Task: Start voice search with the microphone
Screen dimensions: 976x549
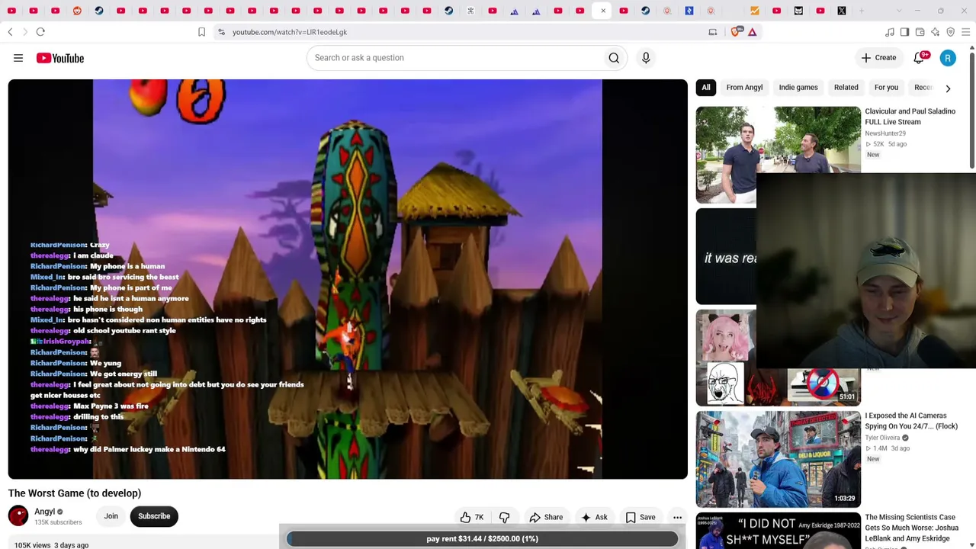Action: click(x=646, y=58)
